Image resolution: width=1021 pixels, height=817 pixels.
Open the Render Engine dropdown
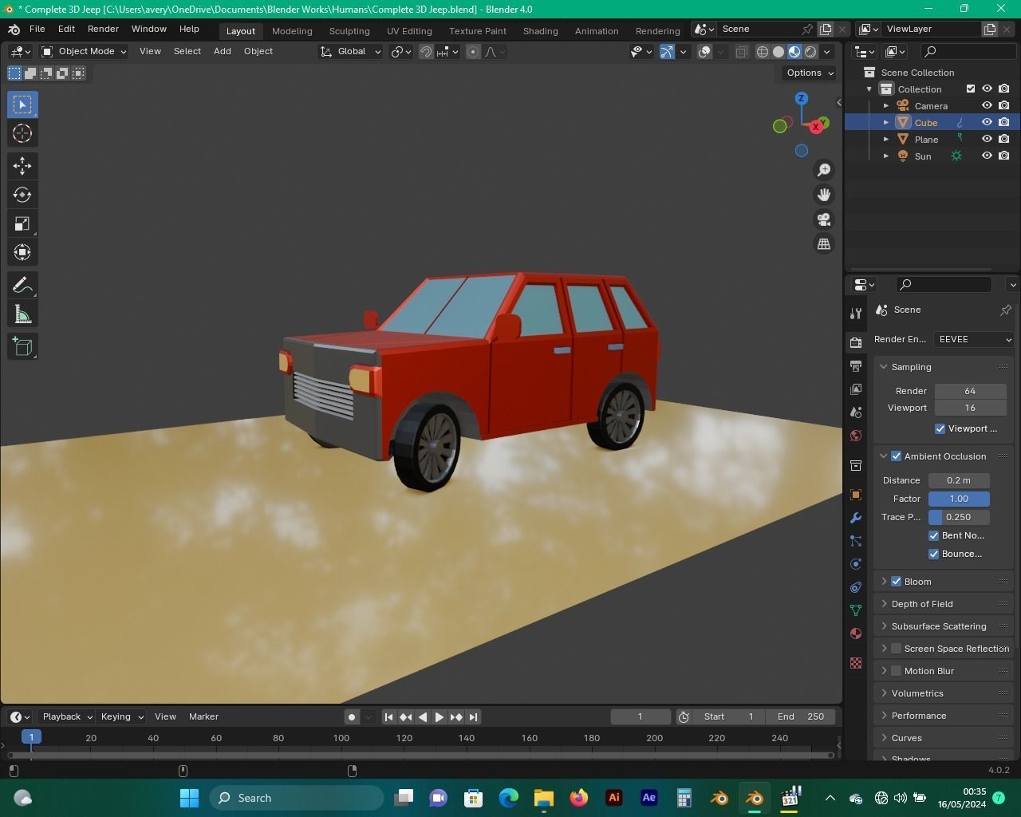click(974, 339)
